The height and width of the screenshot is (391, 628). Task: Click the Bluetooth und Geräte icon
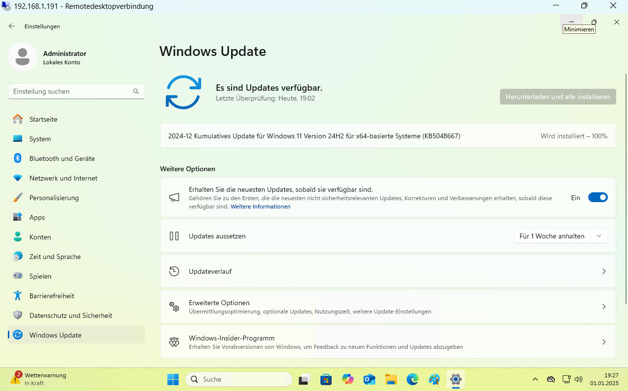click(18, 158)
